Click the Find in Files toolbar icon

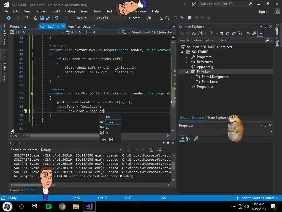pos(149,18)
